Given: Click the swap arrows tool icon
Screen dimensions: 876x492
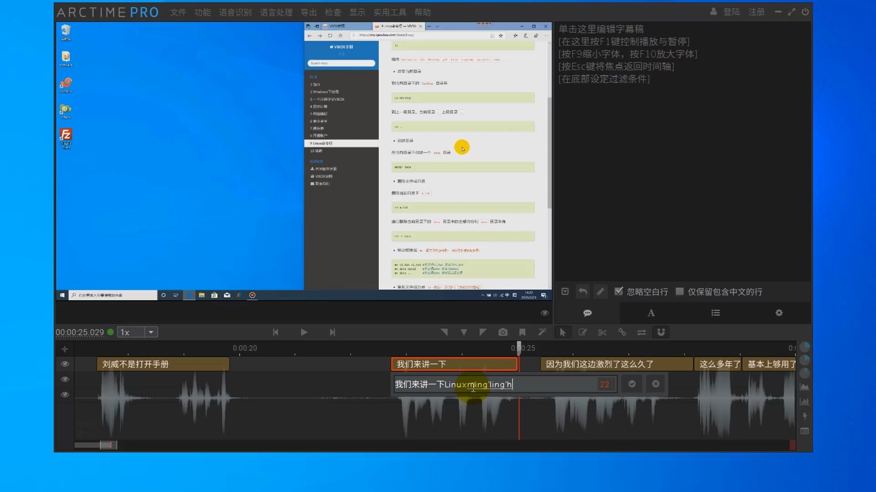Looking at the screenshot, I should tap(641, 332).
